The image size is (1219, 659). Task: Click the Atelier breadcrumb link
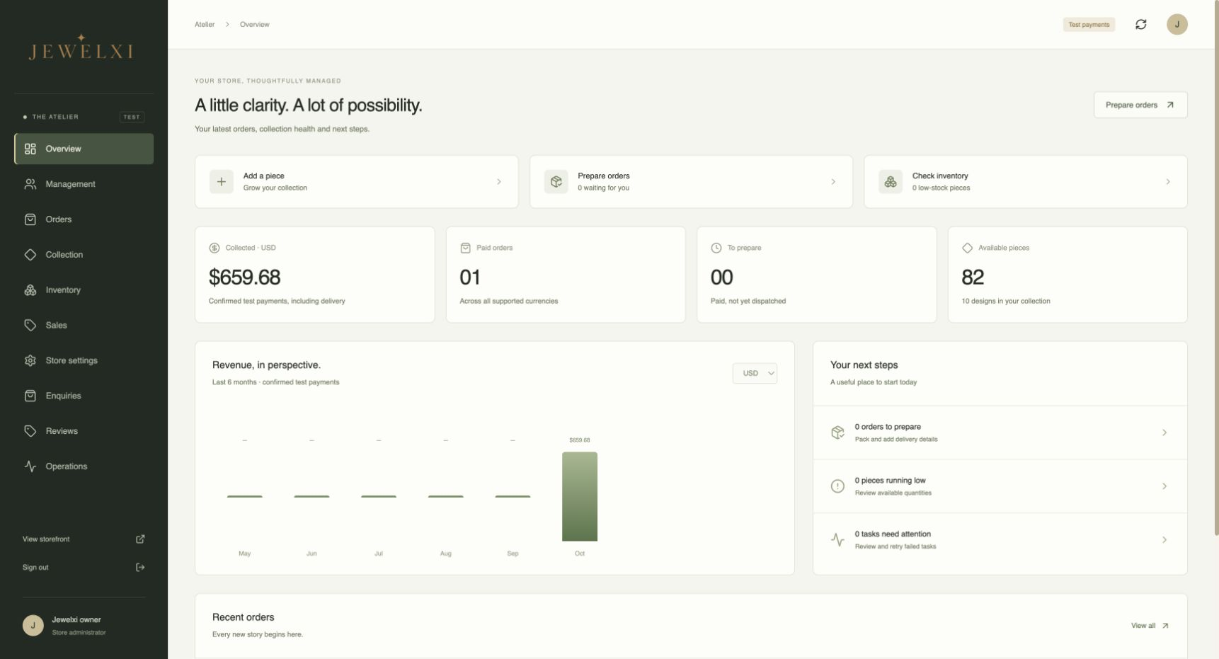pos(205,24)
